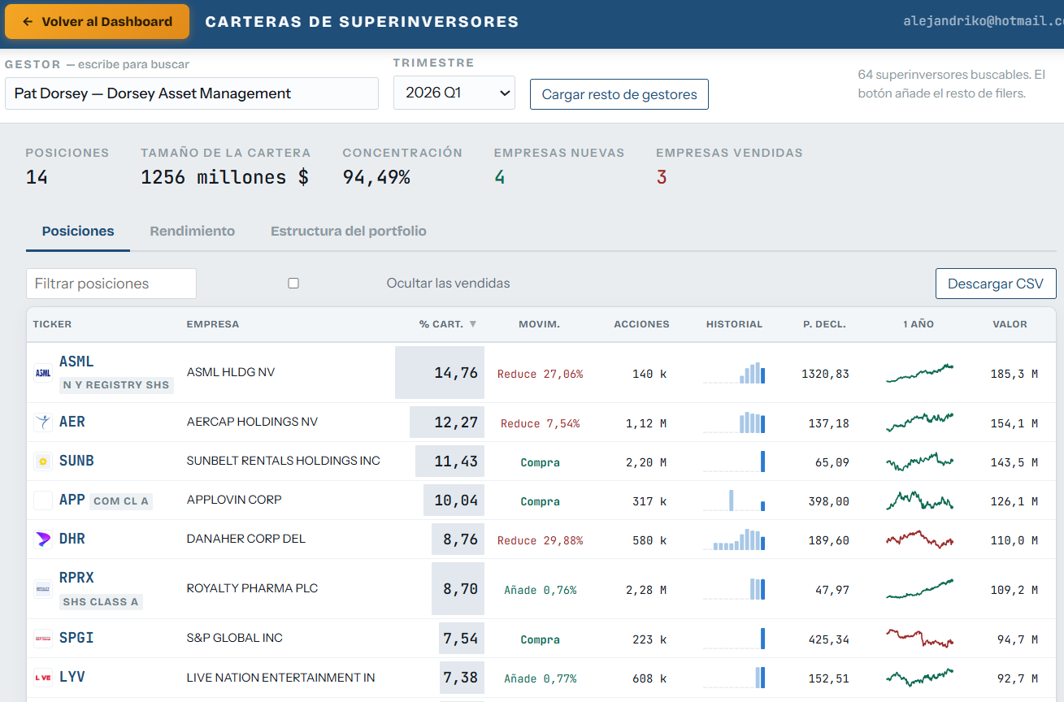The width and height of the screenshot is (1064, 702).
Task: Open the ASML history bar chart
Action: tap(734, 373)
